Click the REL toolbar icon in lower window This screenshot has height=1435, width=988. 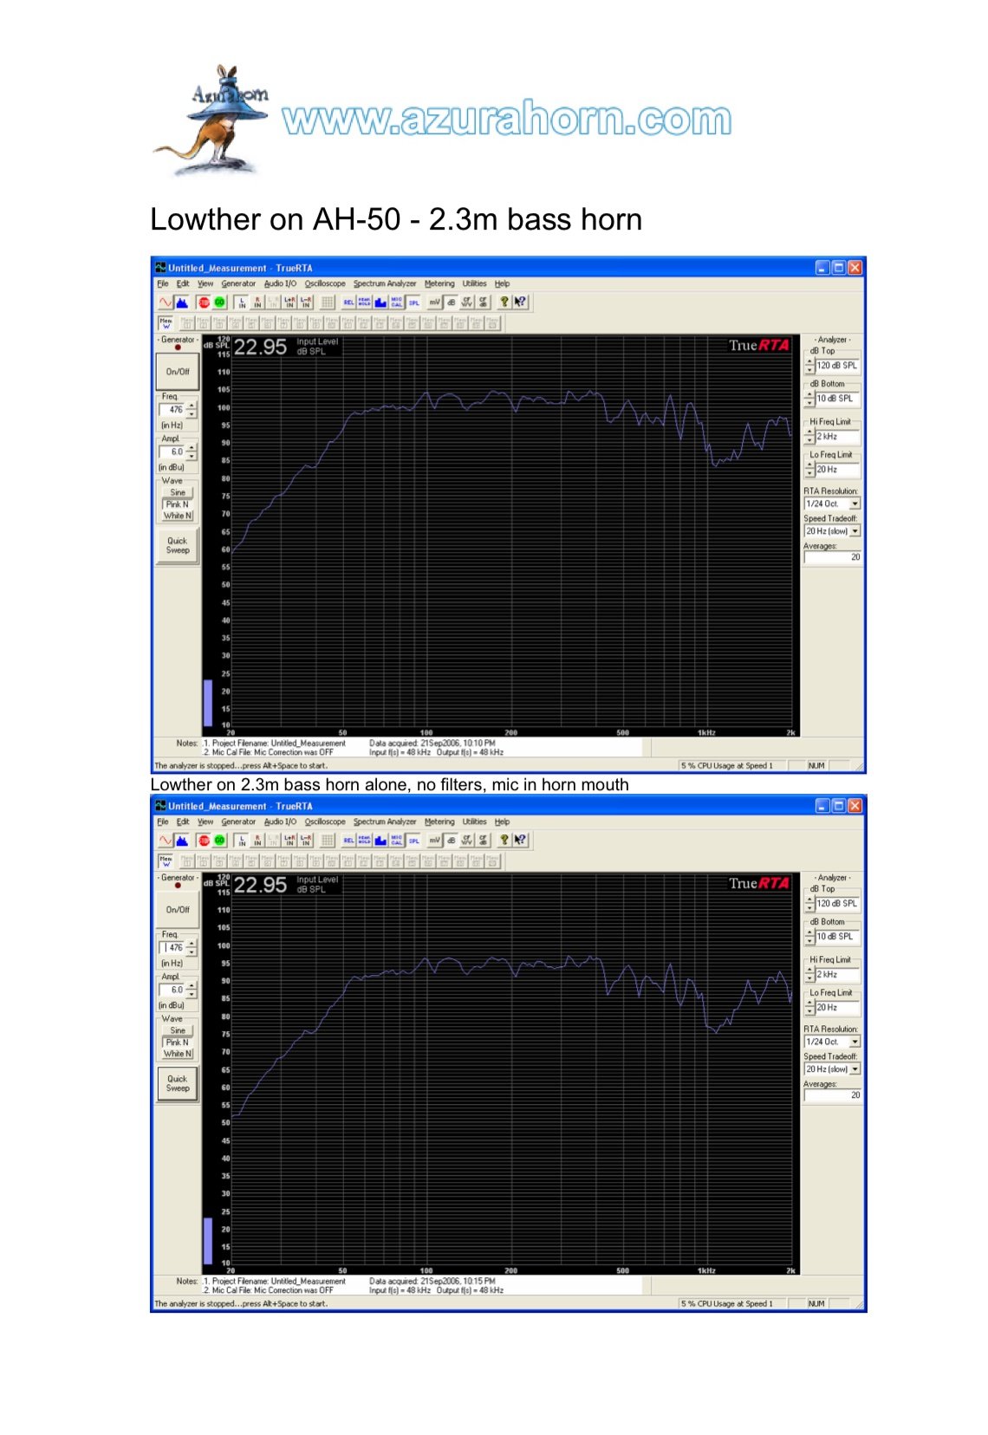(348, 841)
